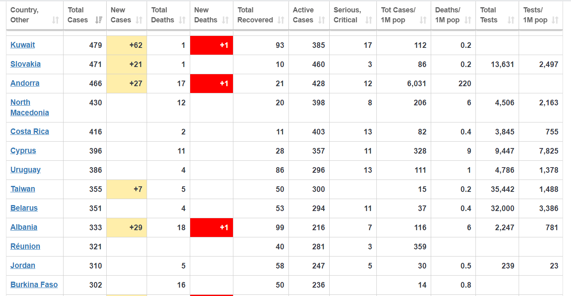Click the Deaths/1M pop sort arrows
The height and width of the screenshot is (296, 571).
(468, 20)
